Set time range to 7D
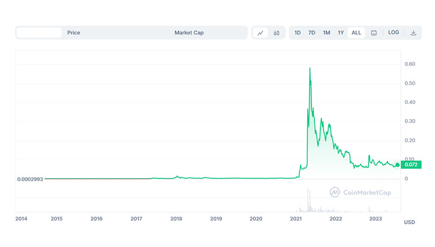The image size is (435, 247). (x=312, y=33)
